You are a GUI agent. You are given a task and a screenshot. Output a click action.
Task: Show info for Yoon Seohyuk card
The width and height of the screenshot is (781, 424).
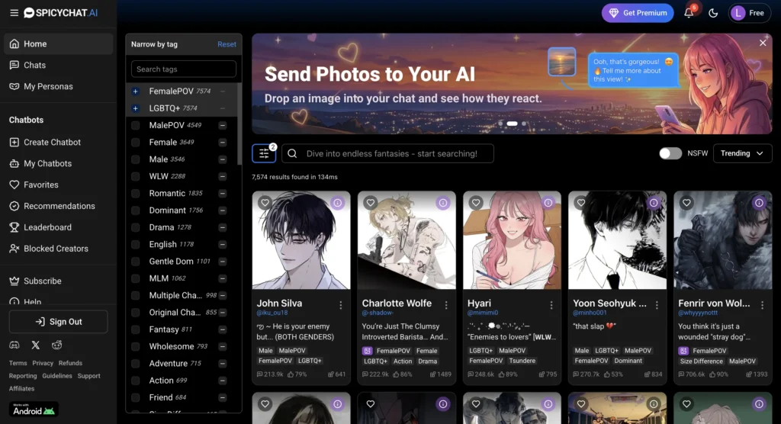click(654, 203)
